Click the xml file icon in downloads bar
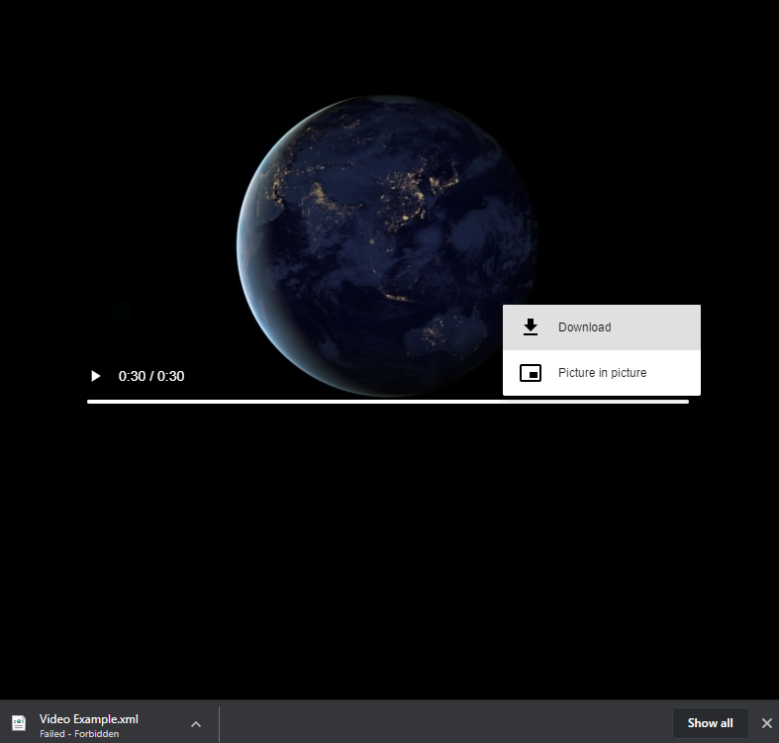This screenshot has height=743, width=779. [x=19, y=723]
